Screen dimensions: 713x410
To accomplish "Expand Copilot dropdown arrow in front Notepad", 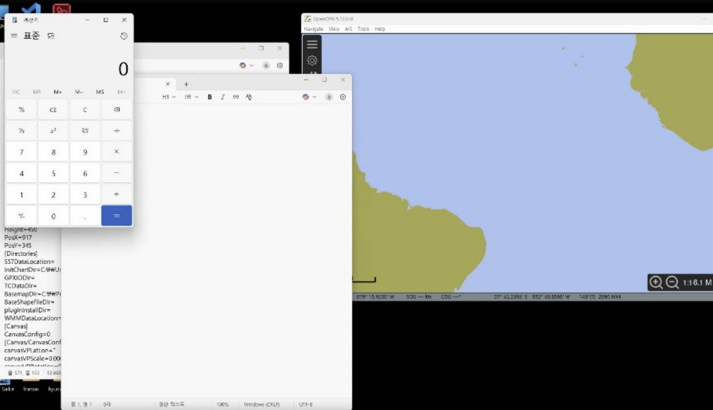I will (314, 97).
